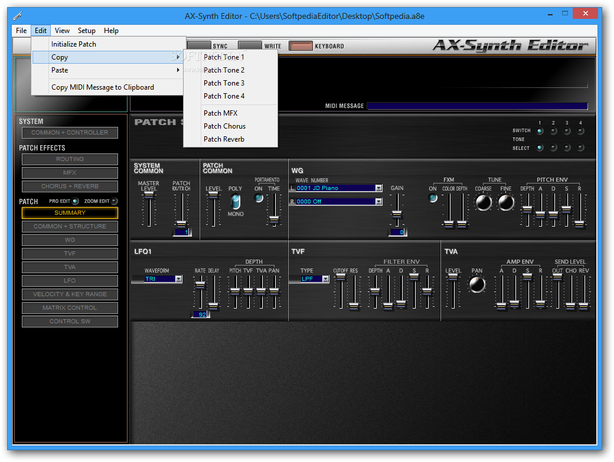Open the TVF patch editing panel
This screenshot has width=614, height=462.
coord(69,253)
